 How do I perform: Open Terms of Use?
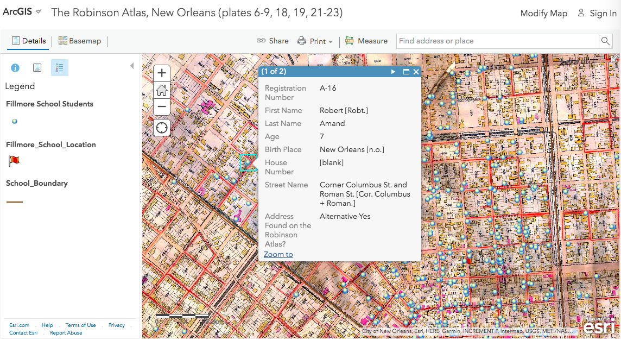pyautogui.click(x=81, y=325)
